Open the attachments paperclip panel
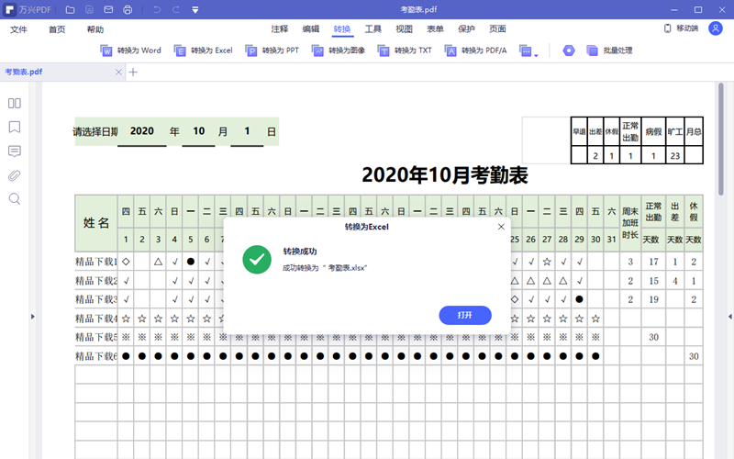The image size is (734, 459). tap(15, 175)
